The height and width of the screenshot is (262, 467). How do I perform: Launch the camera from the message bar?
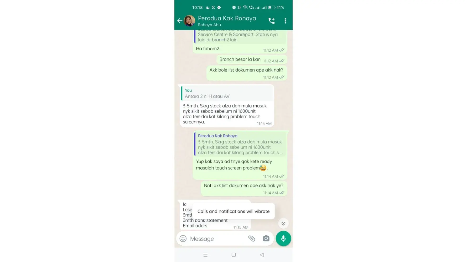pos(266,238)
